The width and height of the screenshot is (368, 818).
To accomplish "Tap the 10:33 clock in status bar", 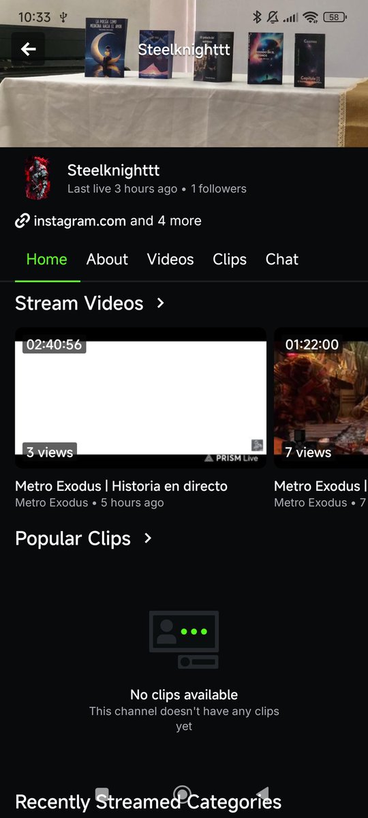I will click(34, 17).
